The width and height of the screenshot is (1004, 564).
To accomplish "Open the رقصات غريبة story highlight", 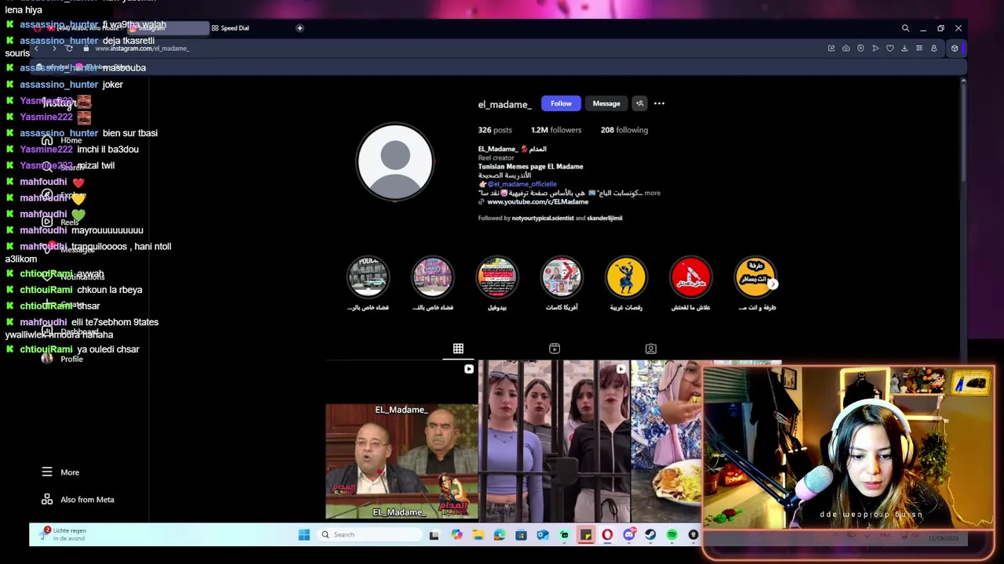I will coord(626,277).
